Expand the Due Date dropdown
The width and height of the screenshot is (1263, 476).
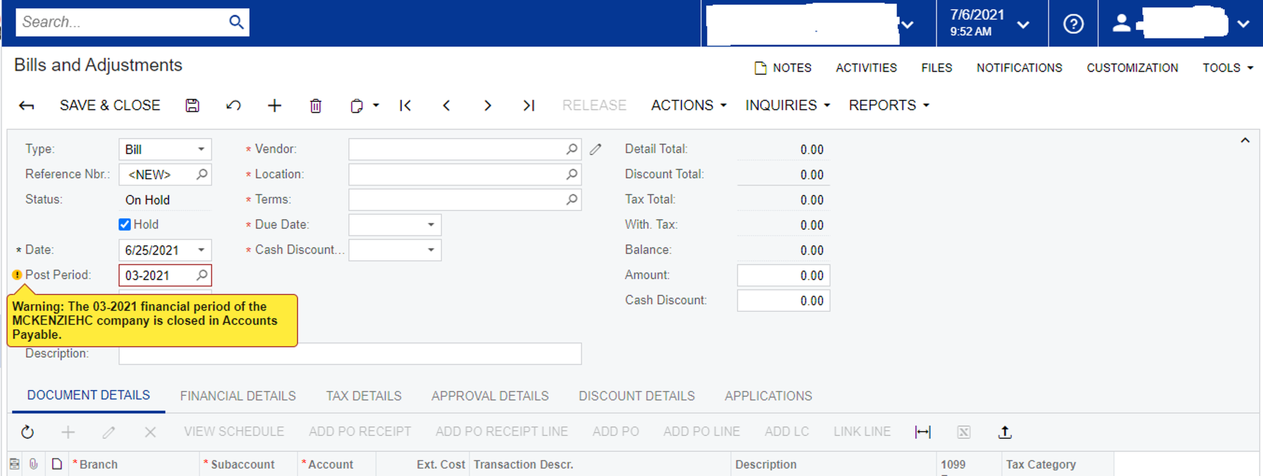[431, 224]
